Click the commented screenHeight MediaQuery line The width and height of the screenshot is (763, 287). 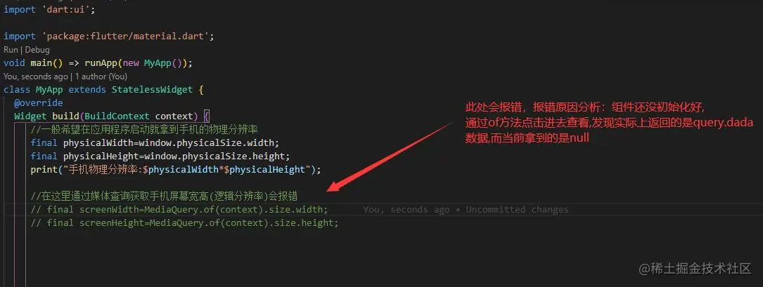(184, 223)
